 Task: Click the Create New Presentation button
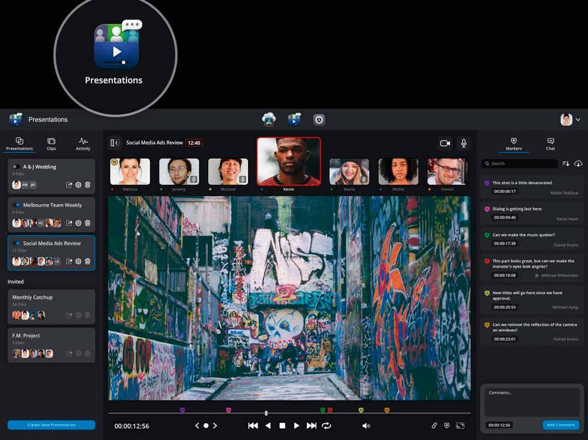tap(51, 425)
